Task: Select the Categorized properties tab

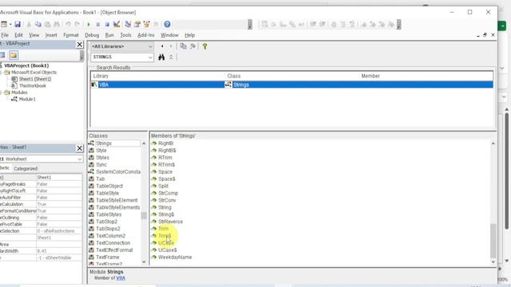Action: tap(26, 168)
